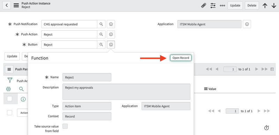Click the Push Action input field
279x135 pixels.
coord(69,34)
